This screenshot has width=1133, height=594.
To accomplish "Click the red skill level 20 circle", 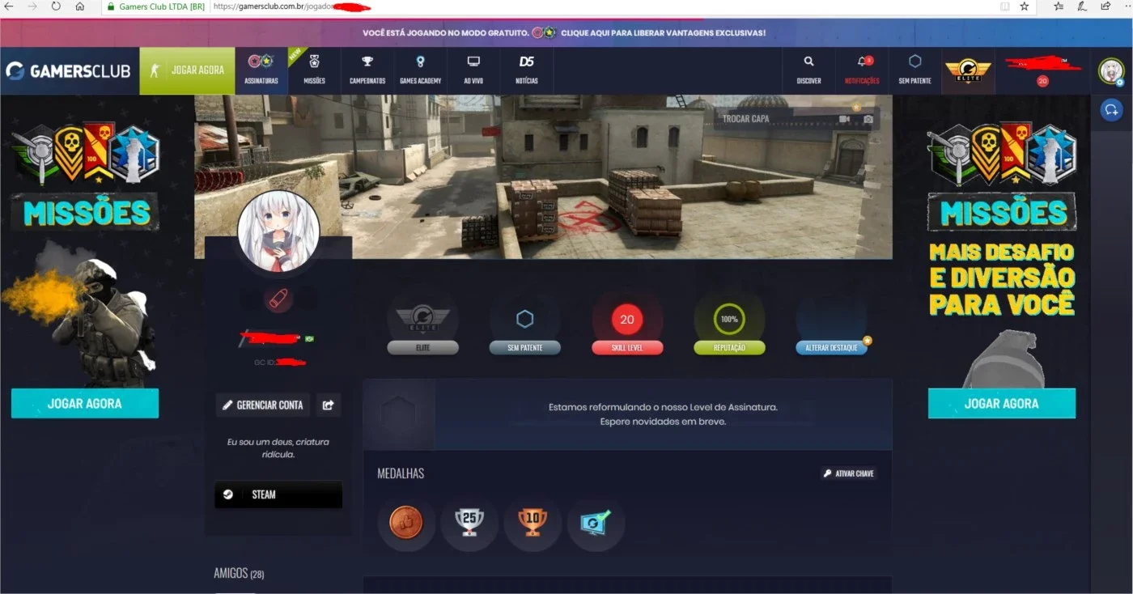I will pyautogui.click(x=627, y=320).
